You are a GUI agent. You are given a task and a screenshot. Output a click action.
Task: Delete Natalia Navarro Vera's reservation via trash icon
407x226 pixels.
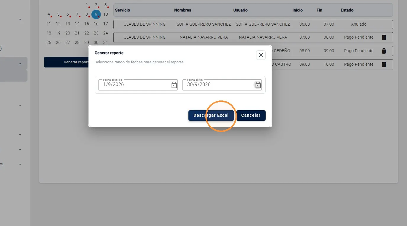point(384,37)
